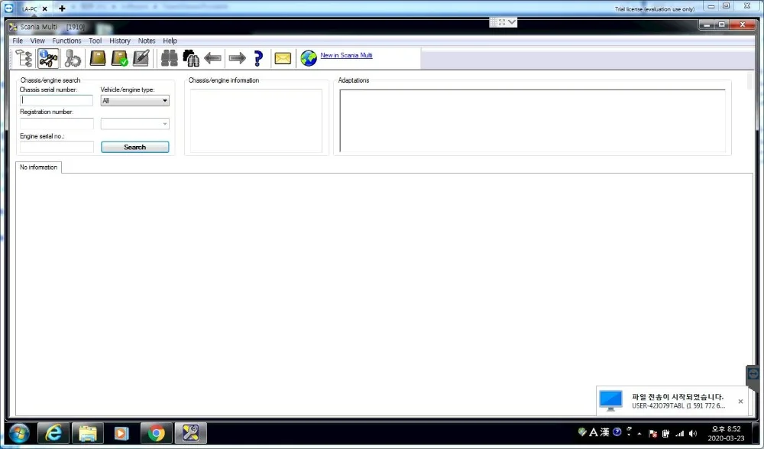Screen dimensions: 764x449
Task: Follow the New in Scania Multi link
Action: point(346,55)
